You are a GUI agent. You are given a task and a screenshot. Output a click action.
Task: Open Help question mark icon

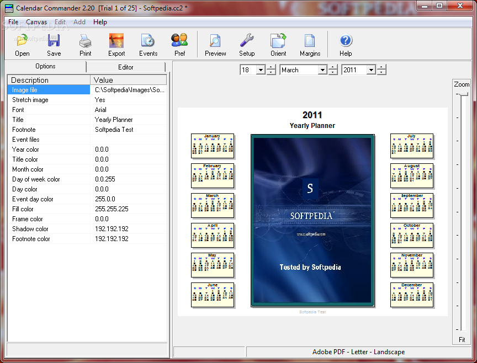(x=346, y=45)
